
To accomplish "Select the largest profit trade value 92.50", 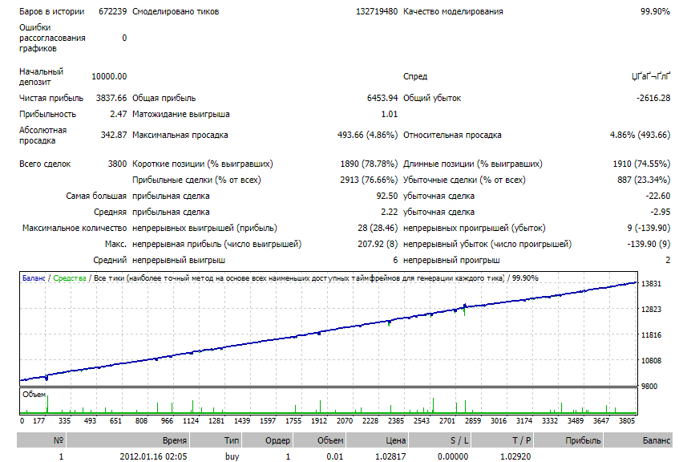I will [387, 197].
